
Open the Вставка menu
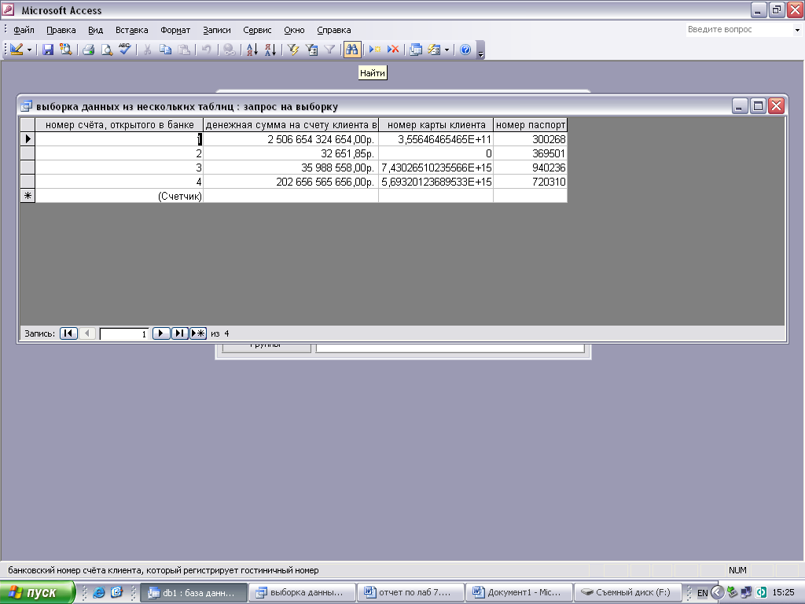(x=131, y=30)
